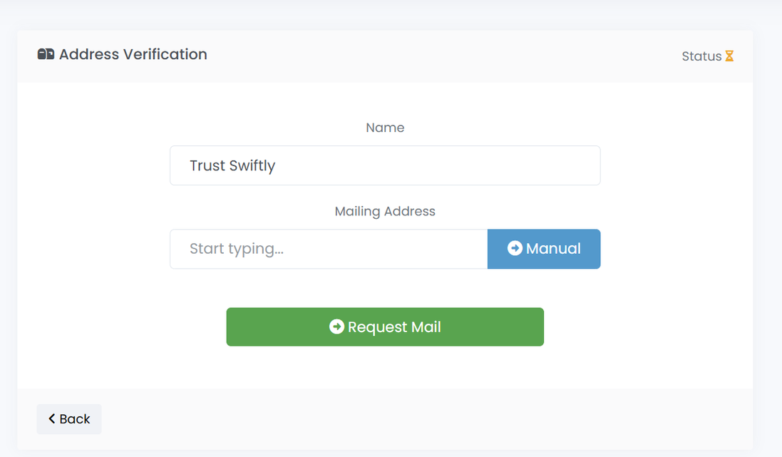Switch to Manual address entry
The image size is (782, 457).
click(544, 249)
